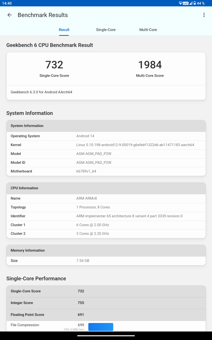Tap the Motherboard k6789v1_64 row
212x340 pixels.
tap(106, 171)
